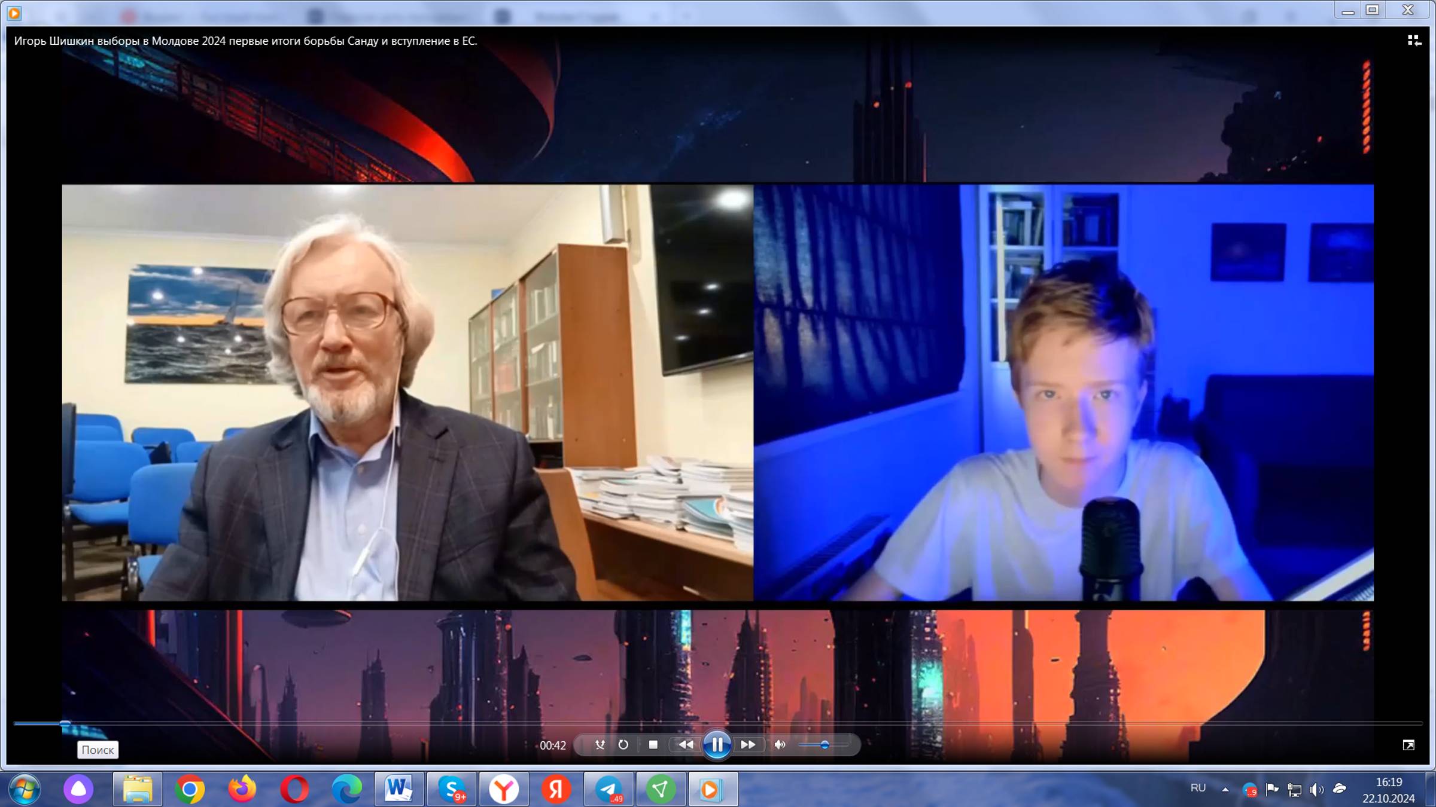Open Telegram from the taskbar

pyautogui.click(x=609, y=790)
